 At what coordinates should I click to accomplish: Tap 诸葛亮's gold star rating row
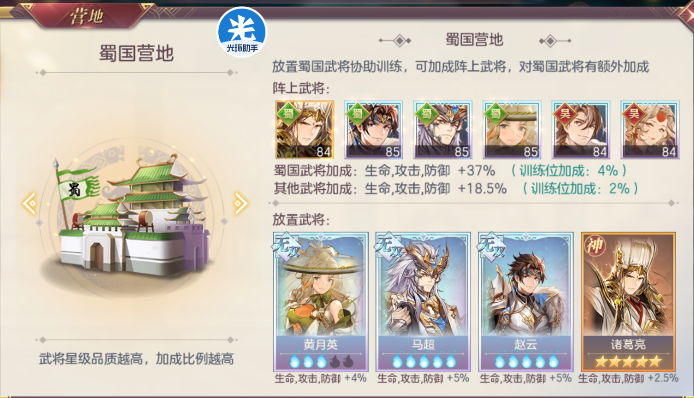[628, 361]
